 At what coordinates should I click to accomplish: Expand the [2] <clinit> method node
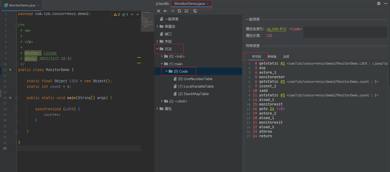click(x=162, y=101)
